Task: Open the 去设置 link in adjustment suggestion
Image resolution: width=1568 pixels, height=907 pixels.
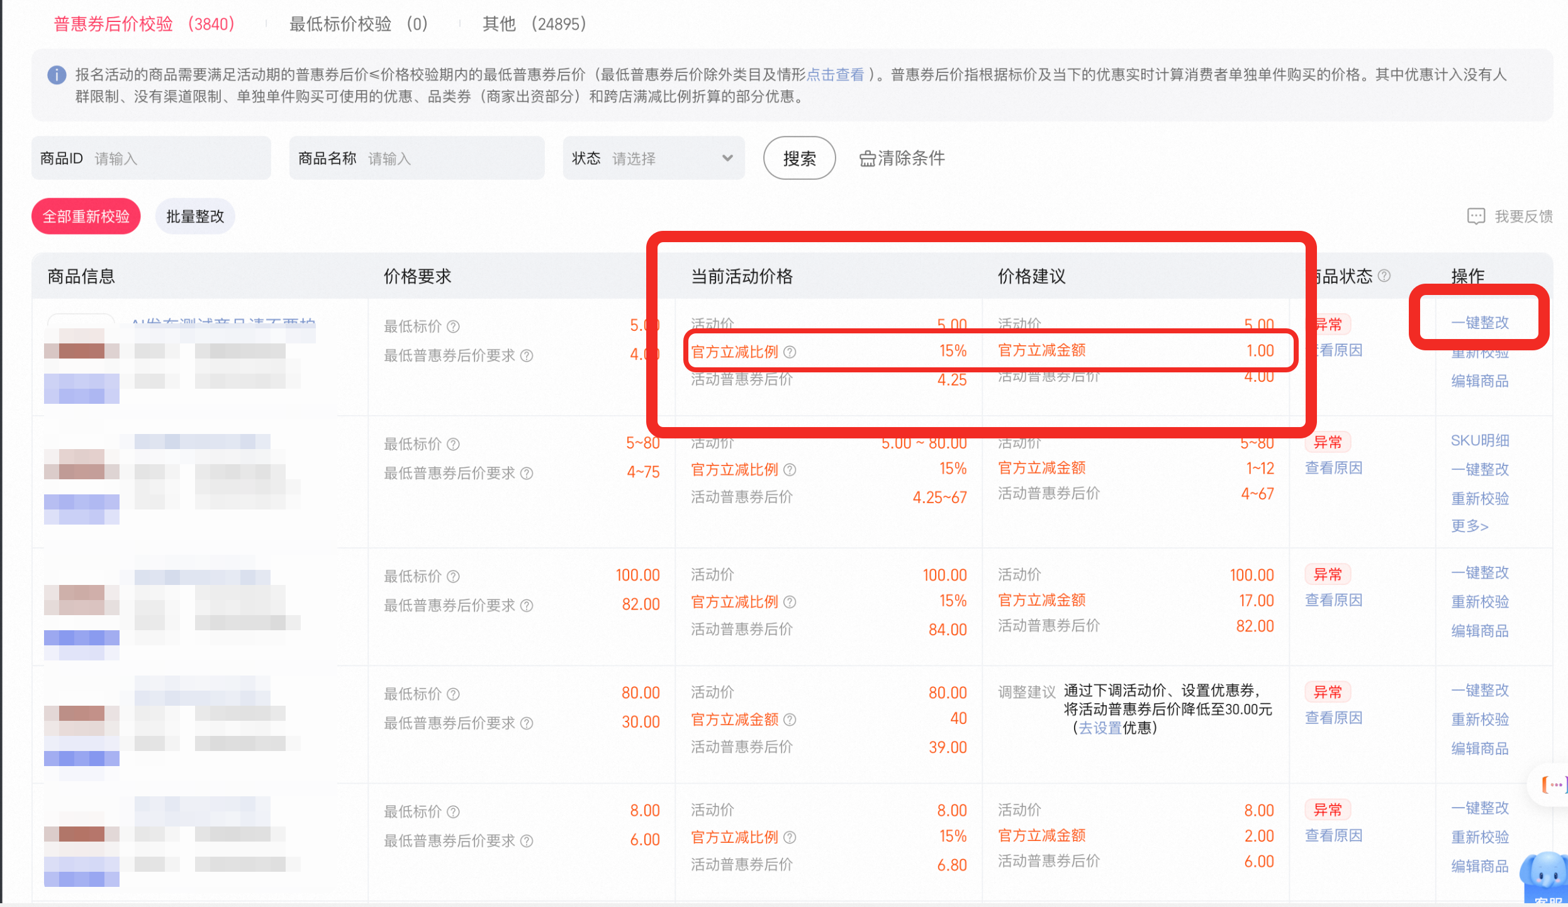Action: 1100,728
